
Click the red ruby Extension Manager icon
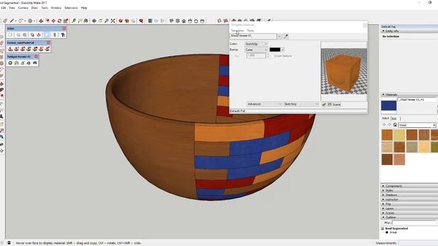tap(142, 20)
